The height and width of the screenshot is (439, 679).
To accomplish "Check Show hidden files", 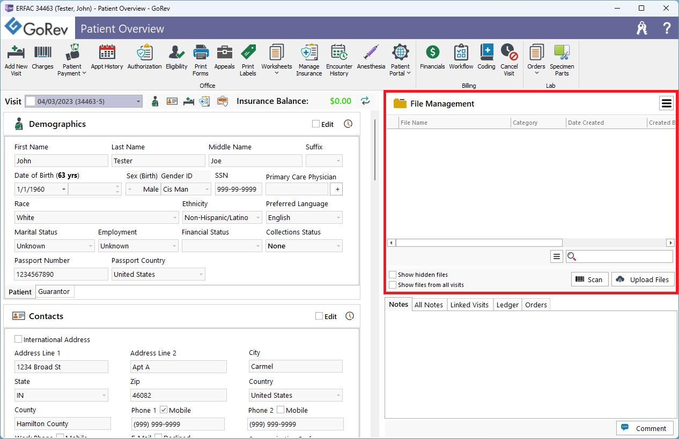I will click(x=393, y=275).
